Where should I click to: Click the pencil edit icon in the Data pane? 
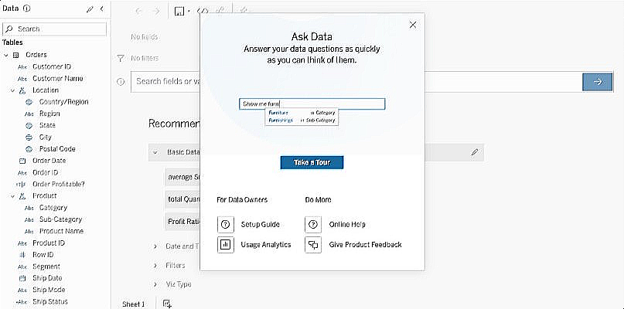90,9
